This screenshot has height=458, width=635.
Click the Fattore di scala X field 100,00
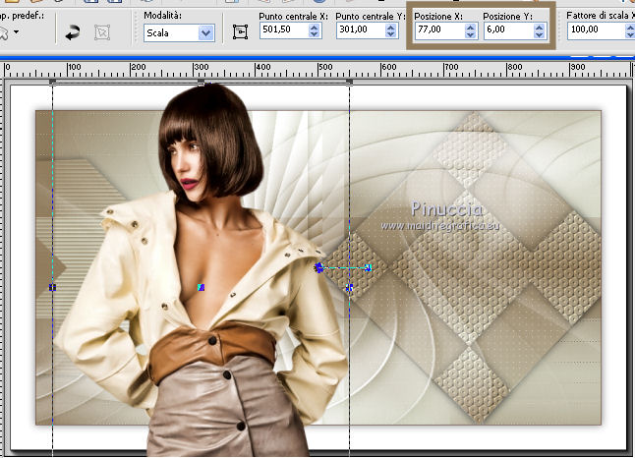click(596, 29)
